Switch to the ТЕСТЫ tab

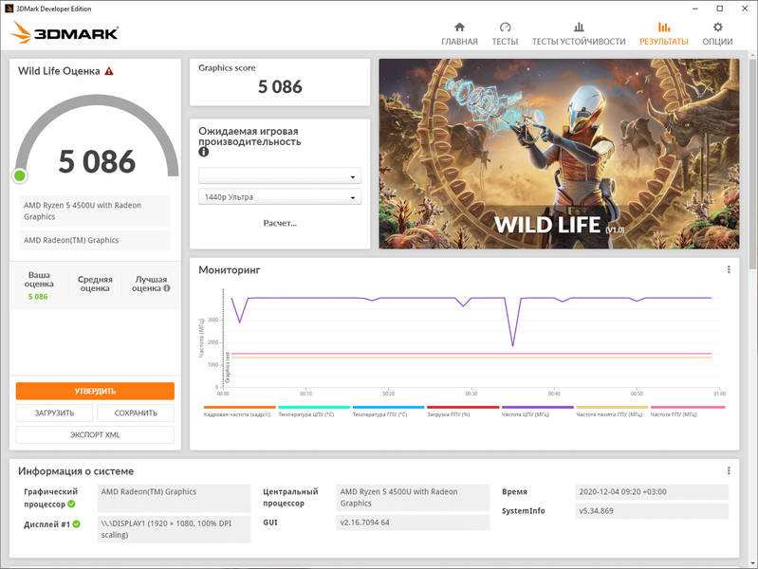(505, 34)
